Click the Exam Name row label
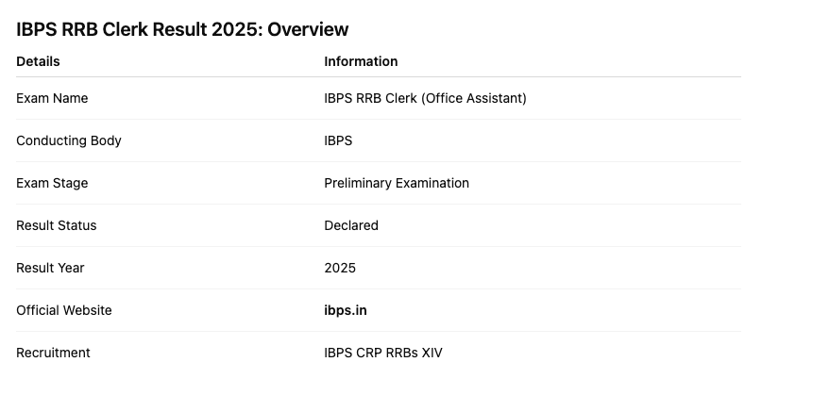 click(52, 98)
